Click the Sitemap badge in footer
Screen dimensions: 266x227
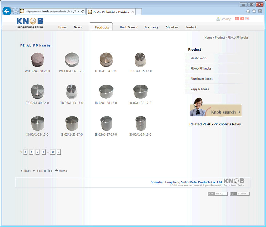(239, 194)
